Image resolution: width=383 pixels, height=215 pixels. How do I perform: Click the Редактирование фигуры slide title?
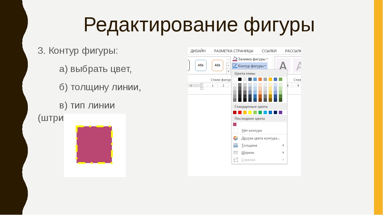[199, 25]
